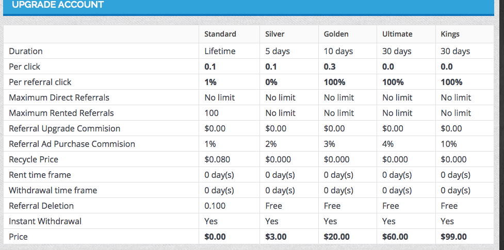
Task: Click the Standard 0.100 referral deletion cell
Action: pyautogui.click(x=215, y=206)
